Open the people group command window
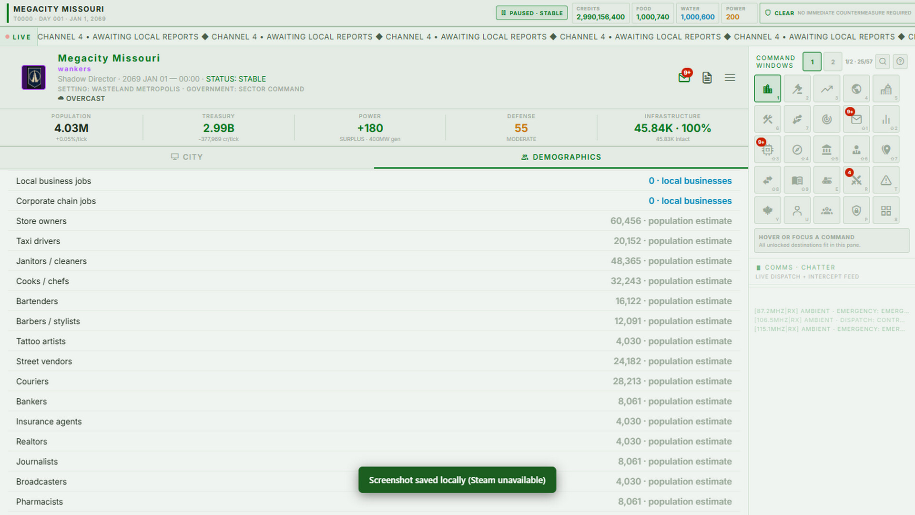 click(x=826, y=211)
